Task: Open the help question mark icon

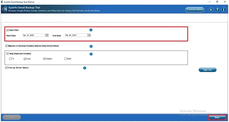Action: point(217,10)
